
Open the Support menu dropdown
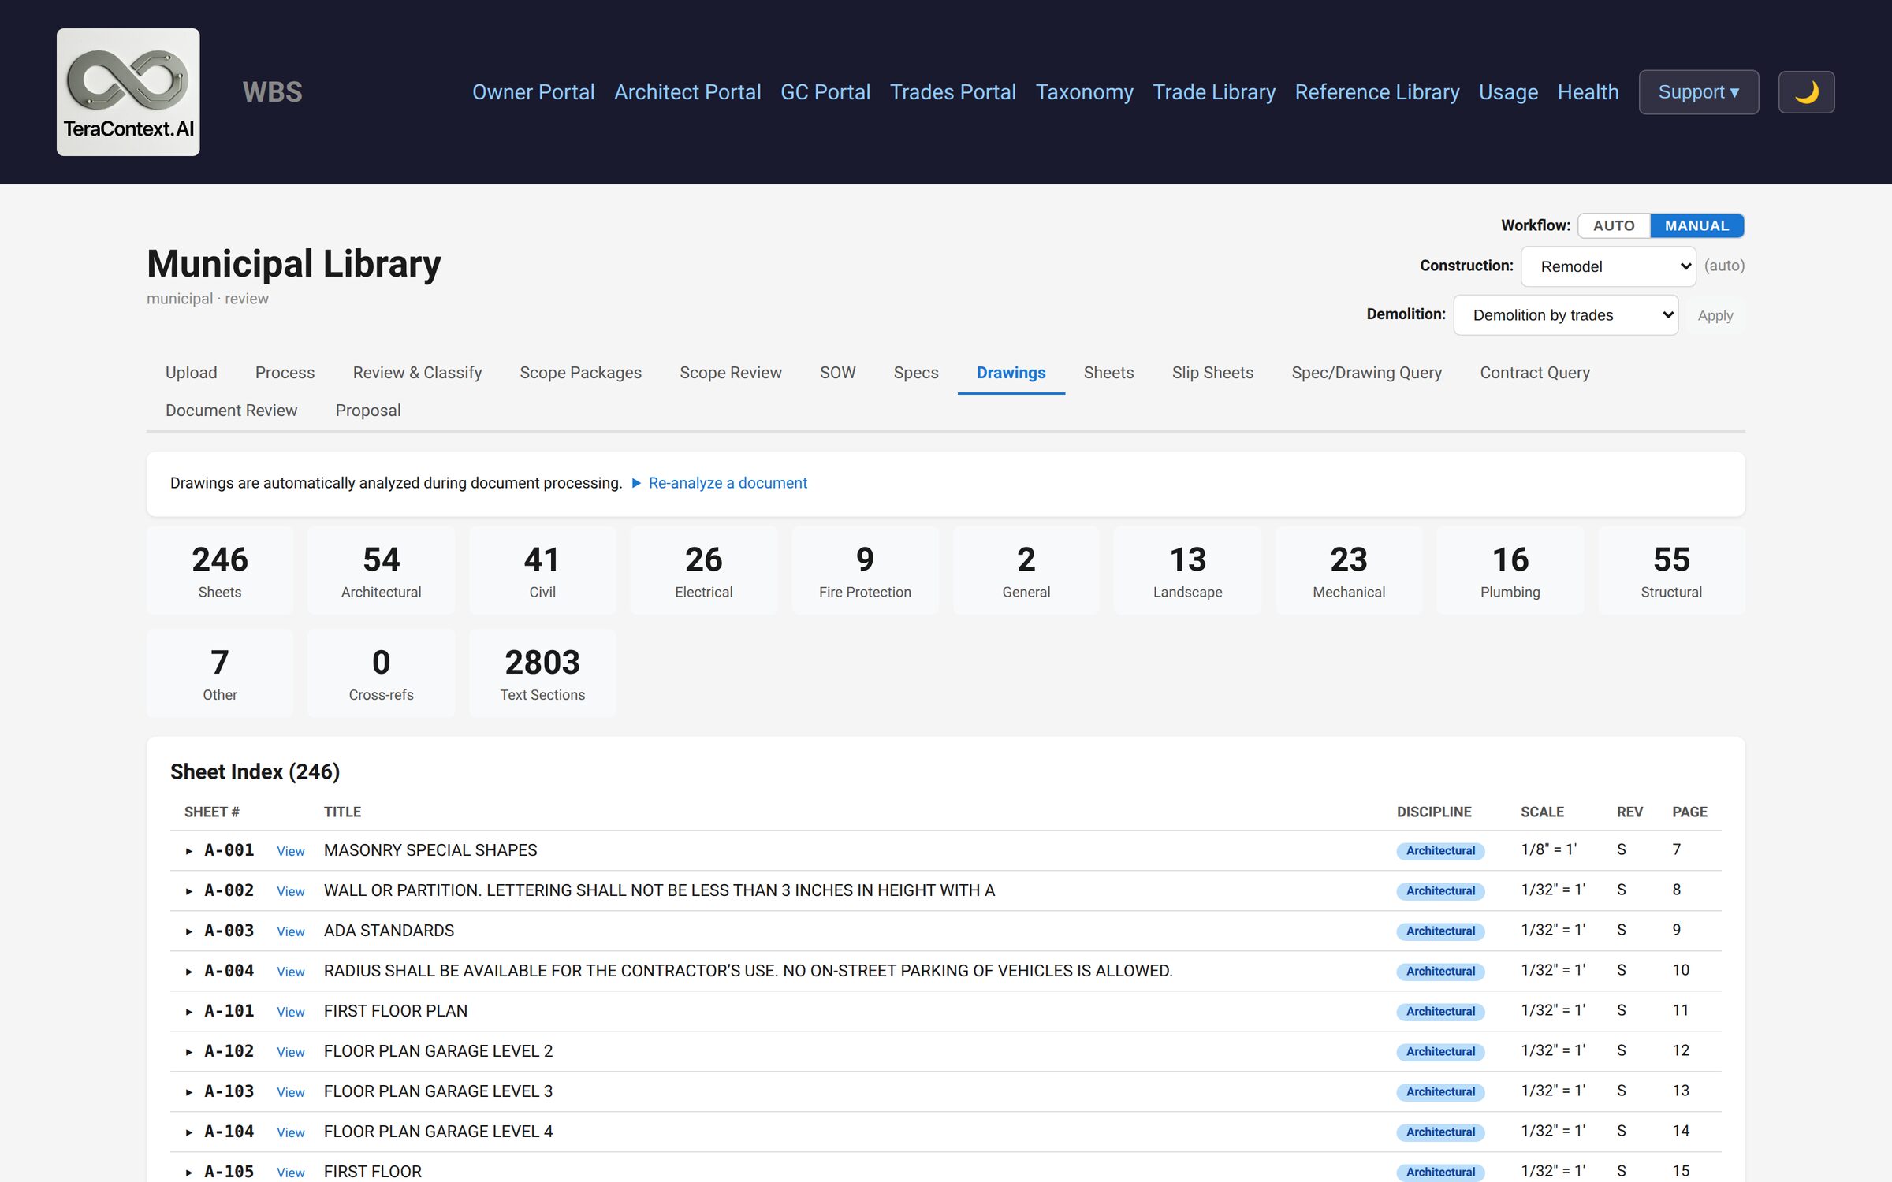[1699, 92]
